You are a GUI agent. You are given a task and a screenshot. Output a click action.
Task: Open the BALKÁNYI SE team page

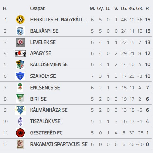pyautogui.click(x=44, y=31)
